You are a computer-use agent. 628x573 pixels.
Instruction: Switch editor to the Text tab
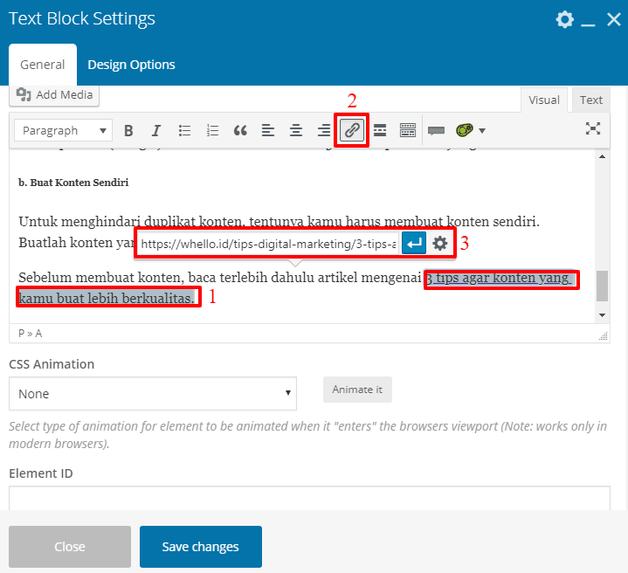[x=591, y=100]
